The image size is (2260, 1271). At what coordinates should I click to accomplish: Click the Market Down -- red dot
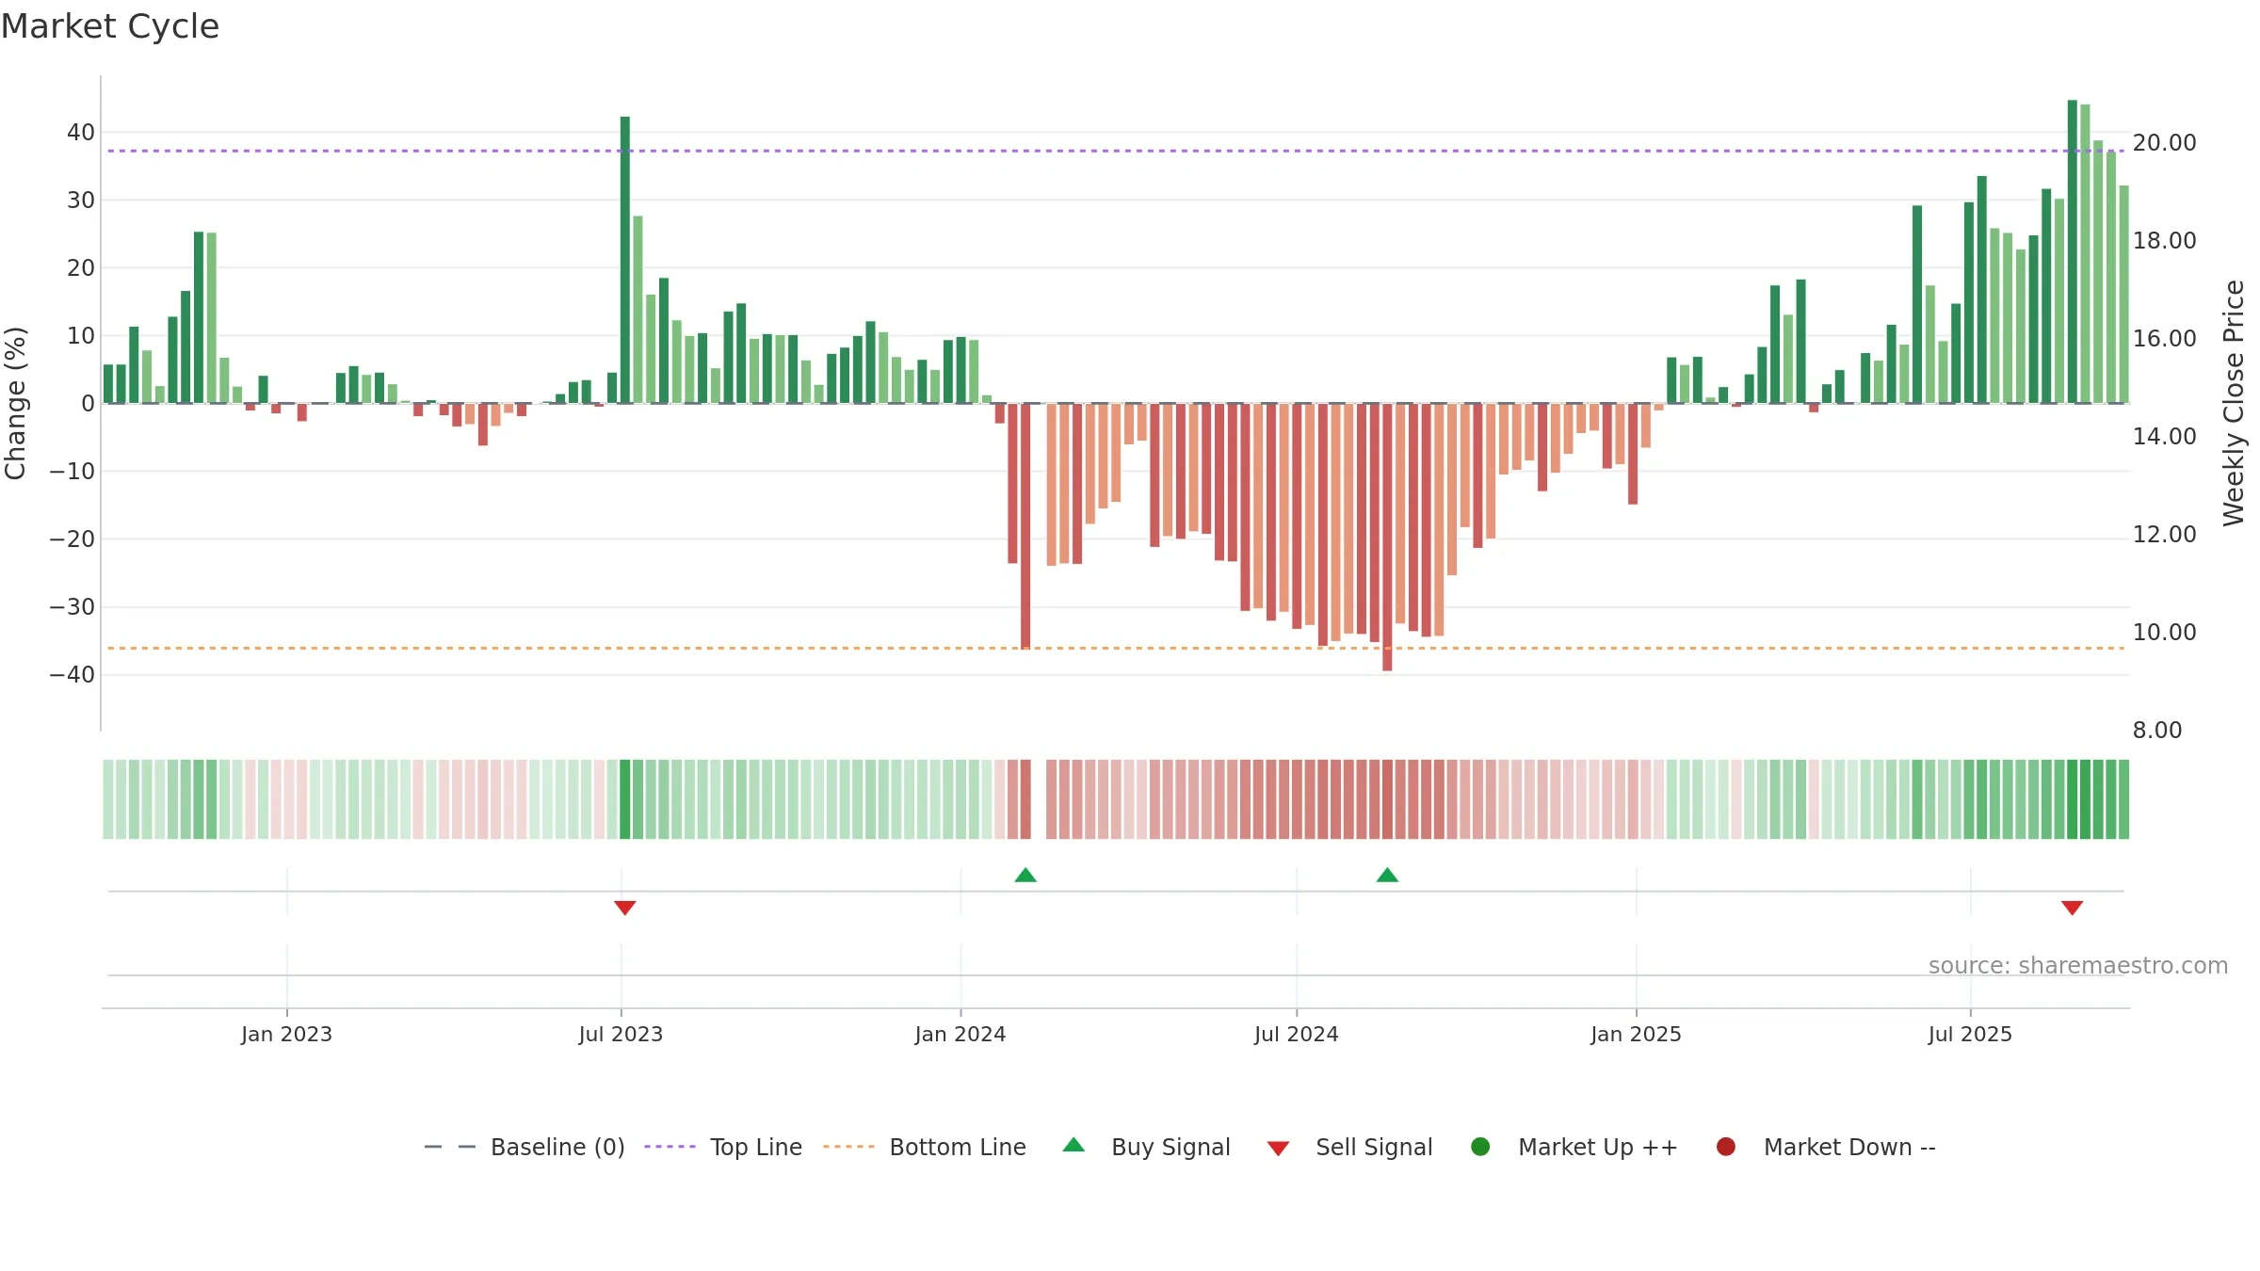[1726, 1147]
